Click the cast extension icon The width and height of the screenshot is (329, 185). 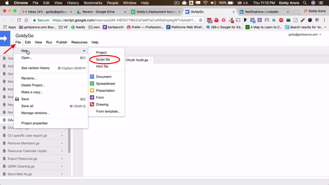click(x=238, y=20)
